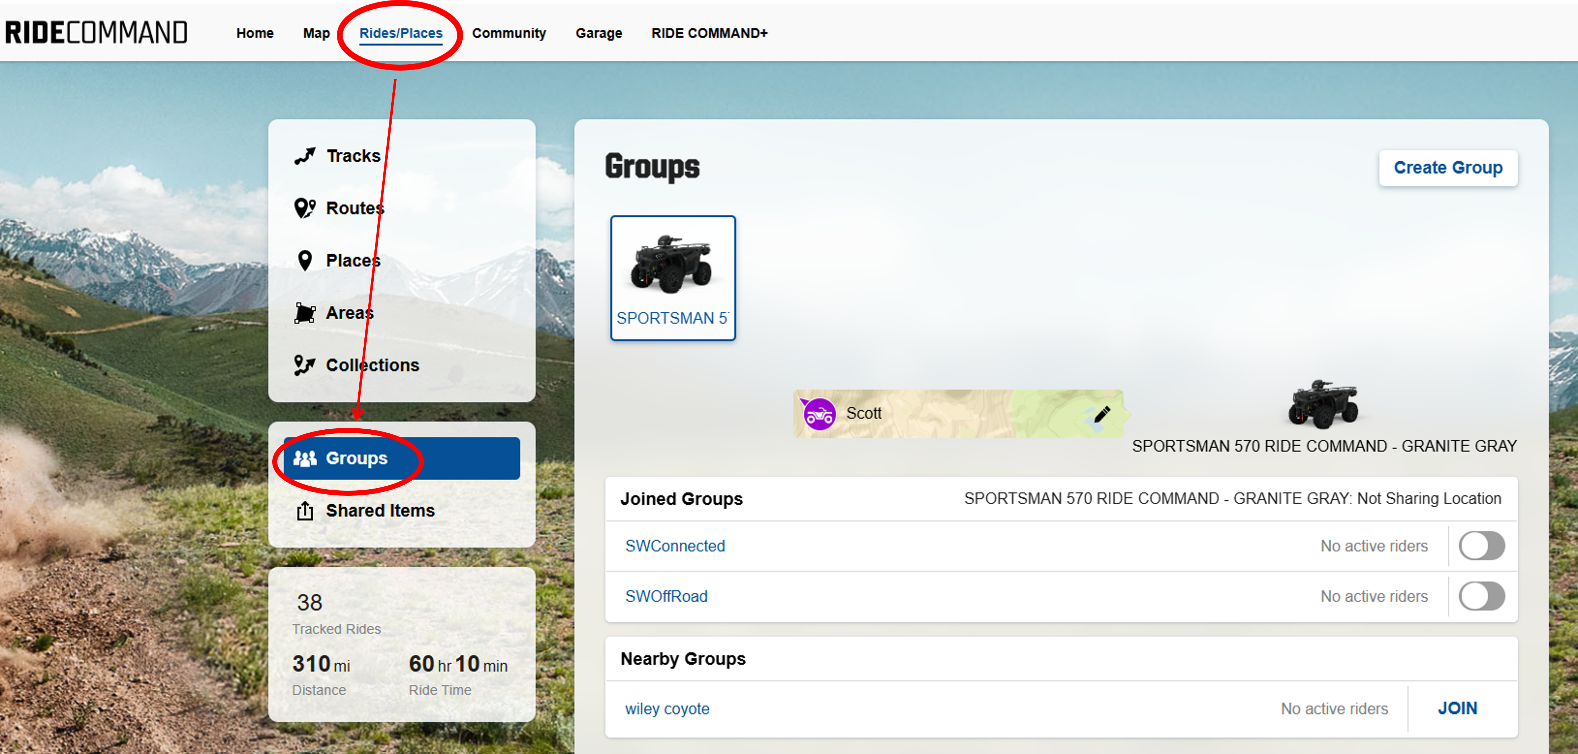The width and height of the screenshot is (1578, 754).
Task: Click the 310 mi Distance stat
Action: [321, 674]
